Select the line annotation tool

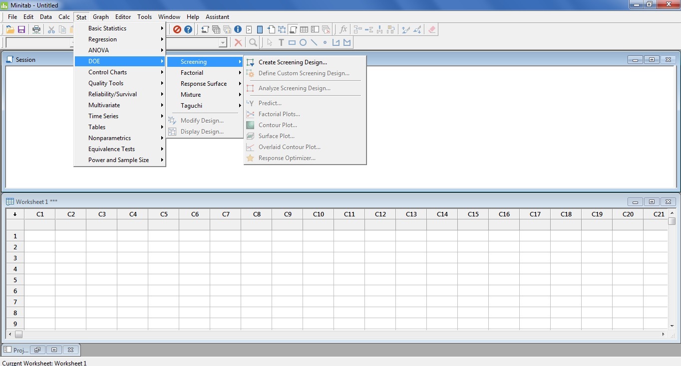pyautogui.click(x=314, y=42)
